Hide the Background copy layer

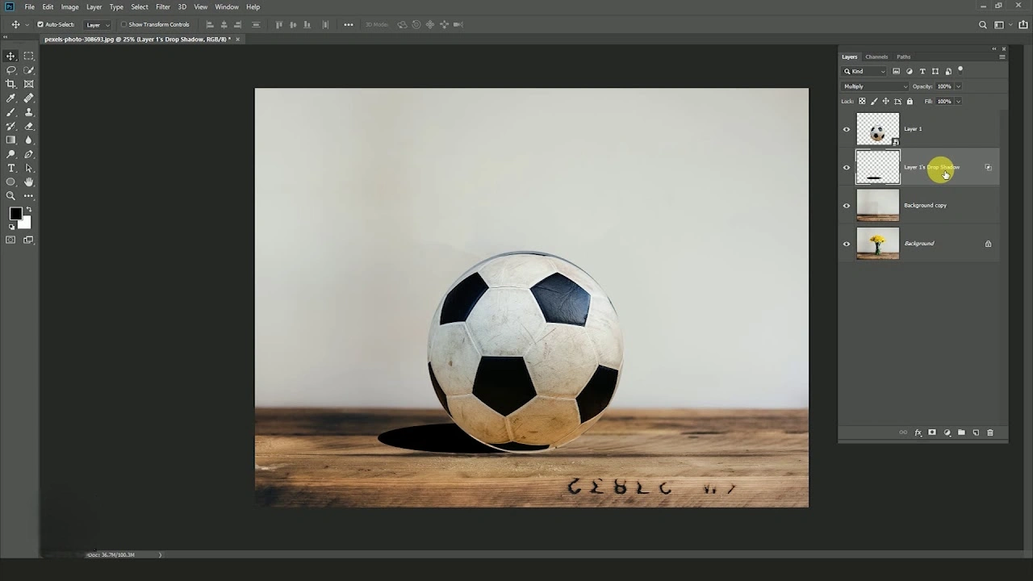(x=846, y=205)
